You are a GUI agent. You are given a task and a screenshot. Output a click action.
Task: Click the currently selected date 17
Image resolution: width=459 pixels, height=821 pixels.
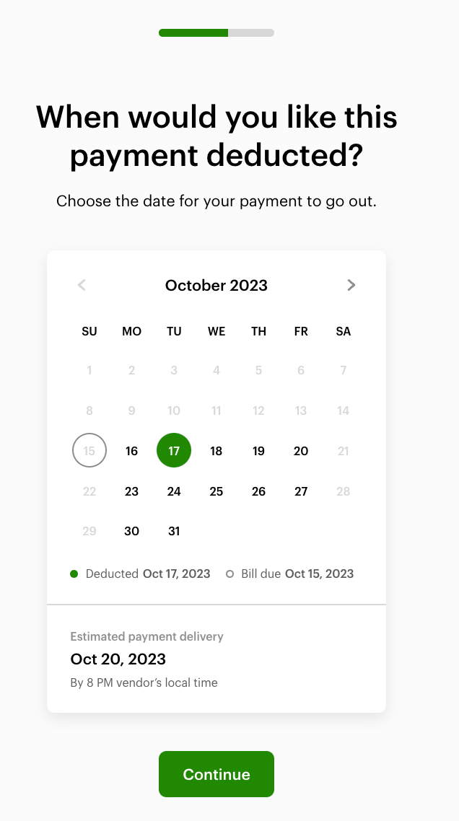[174, 450]
